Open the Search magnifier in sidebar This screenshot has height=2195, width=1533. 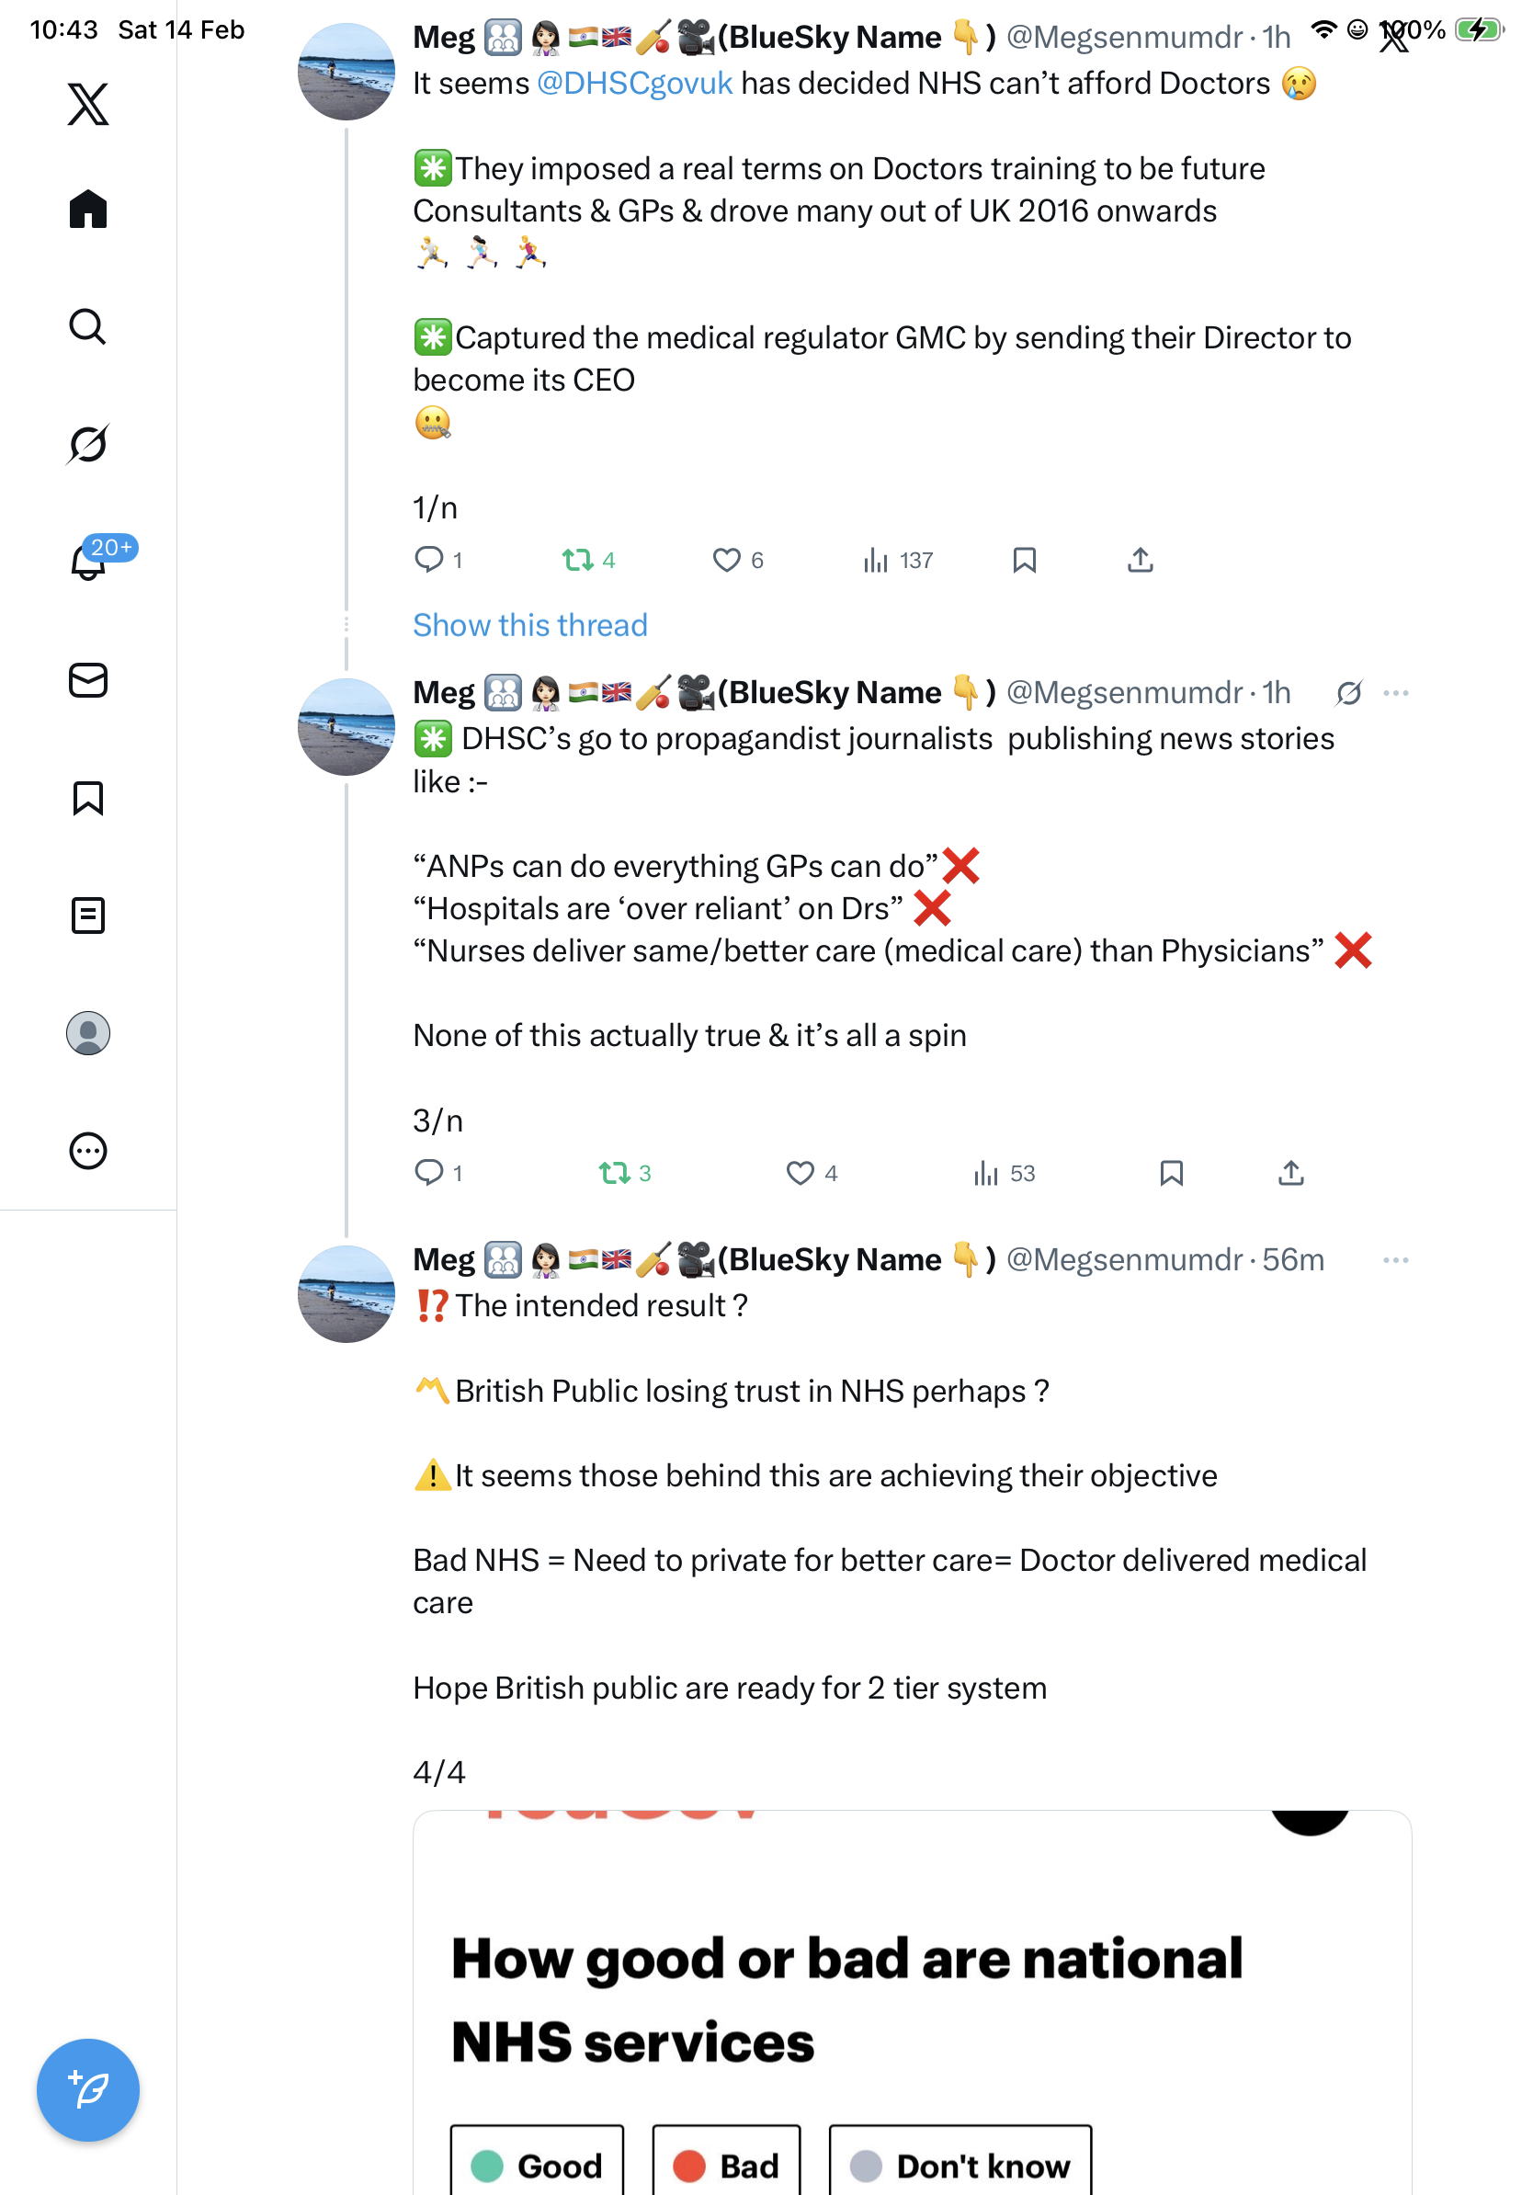tap(88, 326)
